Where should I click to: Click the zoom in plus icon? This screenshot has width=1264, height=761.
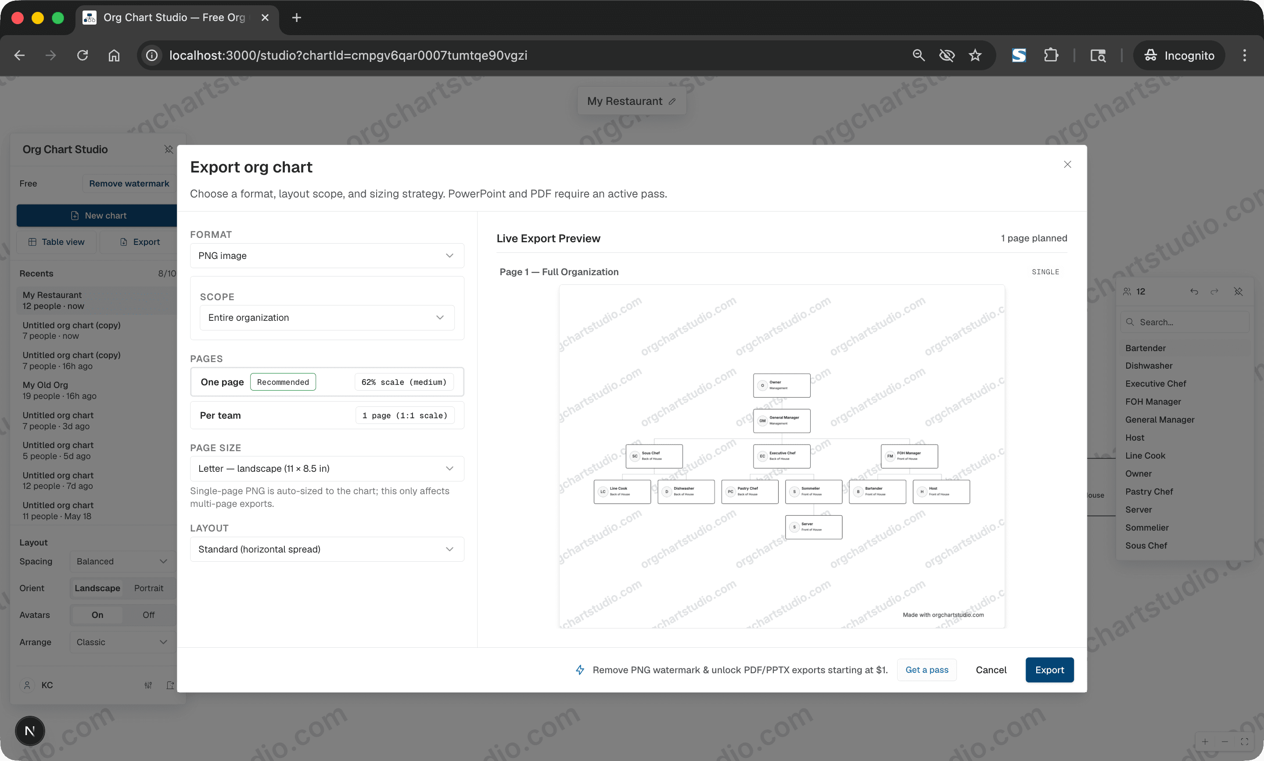coord(1204,742)
